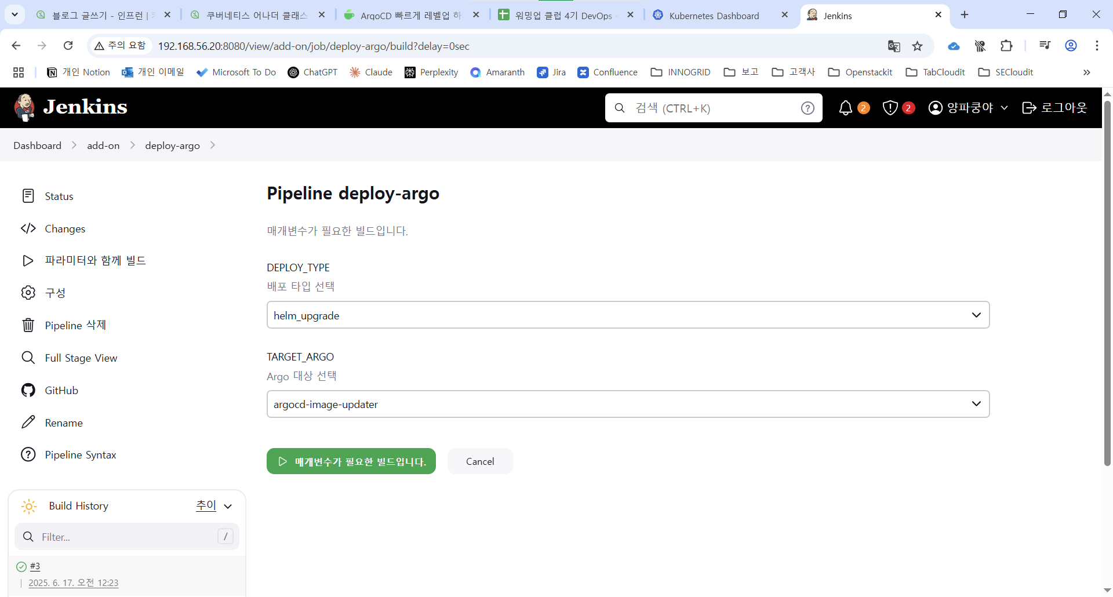Open build #3 link
The image size is (1113, 597).
pos(35,566)
